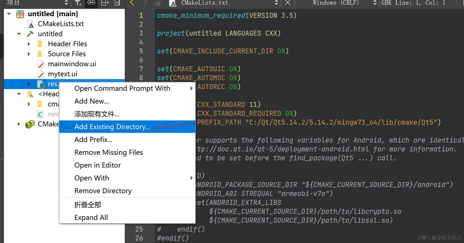Viewport: 464px width, 243px height.
Task: Click the split project pane icon
Action: (x=105, y=3)
